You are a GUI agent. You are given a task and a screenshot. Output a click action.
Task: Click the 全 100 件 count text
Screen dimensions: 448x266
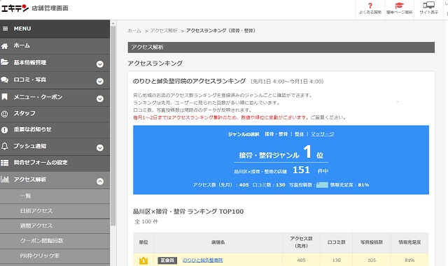(x=146, y=221)
